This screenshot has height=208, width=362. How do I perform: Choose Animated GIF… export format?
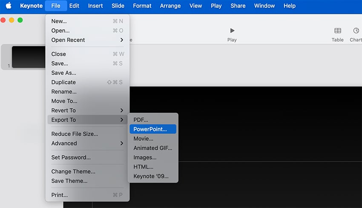coord(153,148)
